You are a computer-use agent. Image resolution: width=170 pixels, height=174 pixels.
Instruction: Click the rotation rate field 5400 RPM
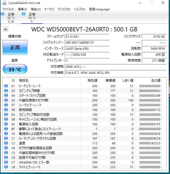pyautogui.click(x=154, y=49)
